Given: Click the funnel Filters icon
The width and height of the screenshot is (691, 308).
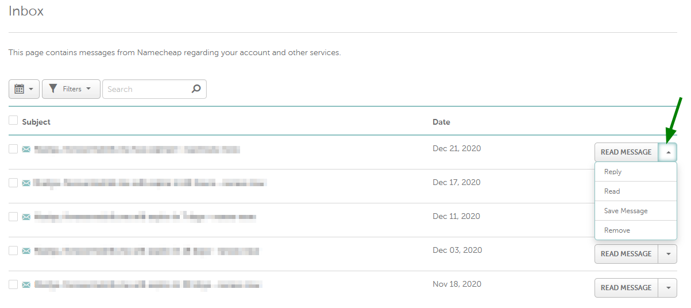Looking at the screenshot, I should (53, 89).
